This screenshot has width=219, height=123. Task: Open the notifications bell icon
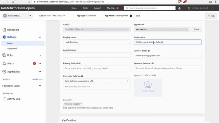point(179,8)
